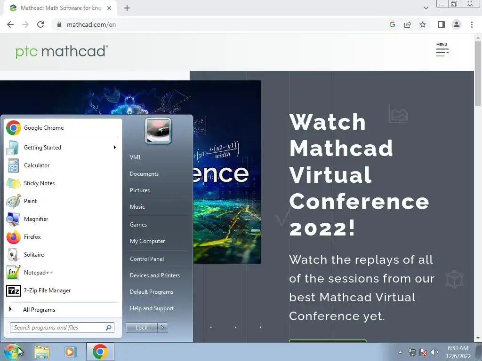This screenshot has height=361, width=482.
Task: Open Solitaire from Start menu
Action: (63, 254)
